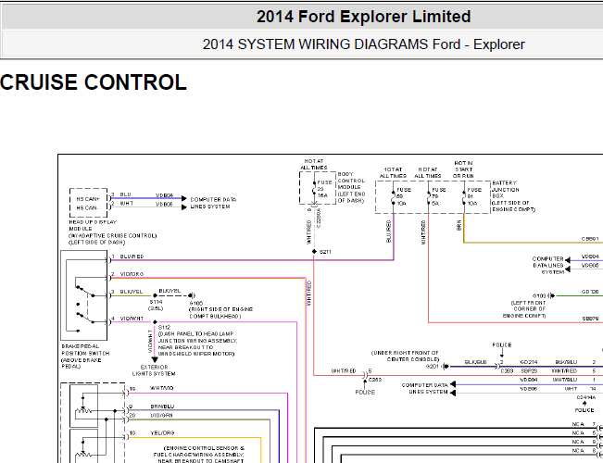Select the Battery Junction Box label

pyautogui.click(x=512, y=196)
